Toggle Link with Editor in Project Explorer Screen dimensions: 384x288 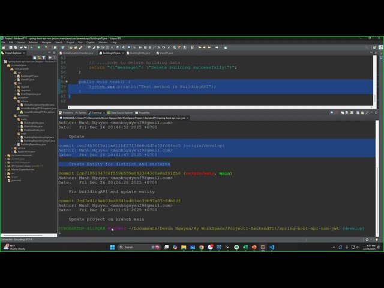[39, 58]
